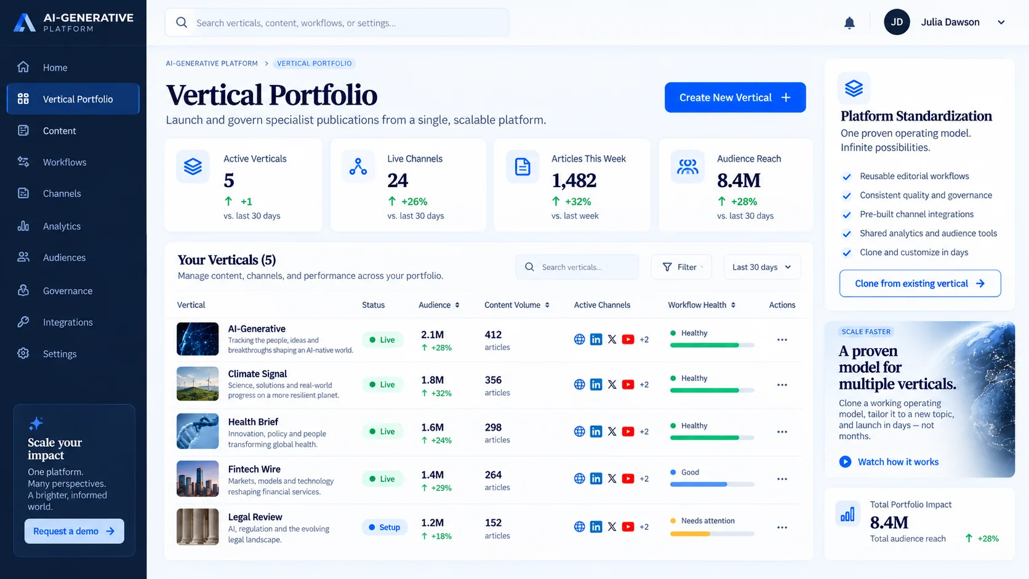The image size is (1029, 579).
Task: Click Clone from existing vertical button
Action: coord(920,284)
